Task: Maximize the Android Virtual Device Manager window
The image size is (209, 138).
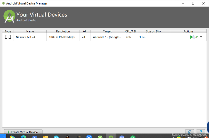Action: [x=193, y=3]
